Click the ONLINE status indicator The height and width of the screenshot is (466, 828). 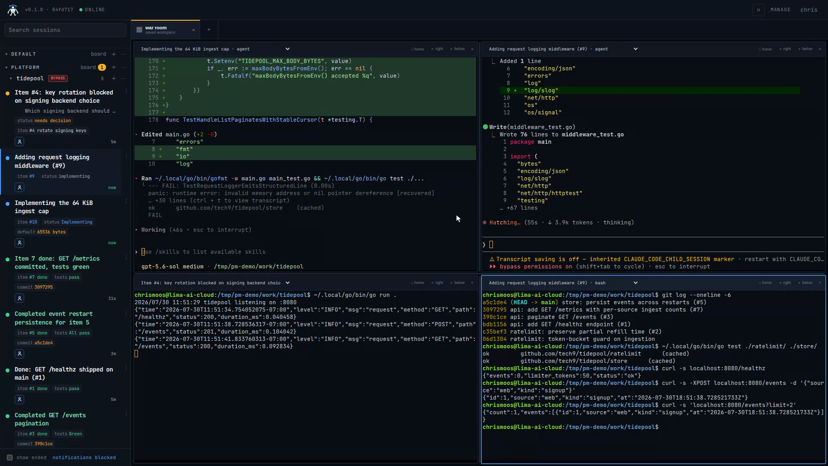92,9
